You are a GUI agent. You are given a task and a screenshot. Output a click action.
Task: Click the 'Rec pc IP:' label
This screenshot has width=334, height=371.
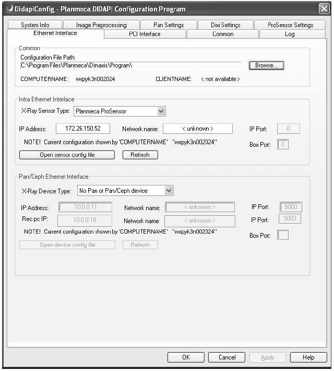click(35, 219)
